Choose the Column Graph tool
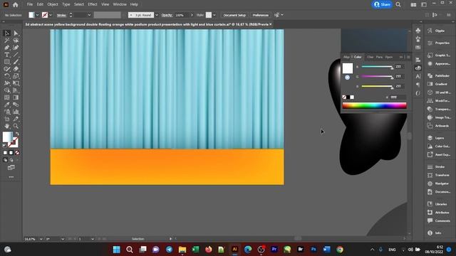 pos(16,112)
